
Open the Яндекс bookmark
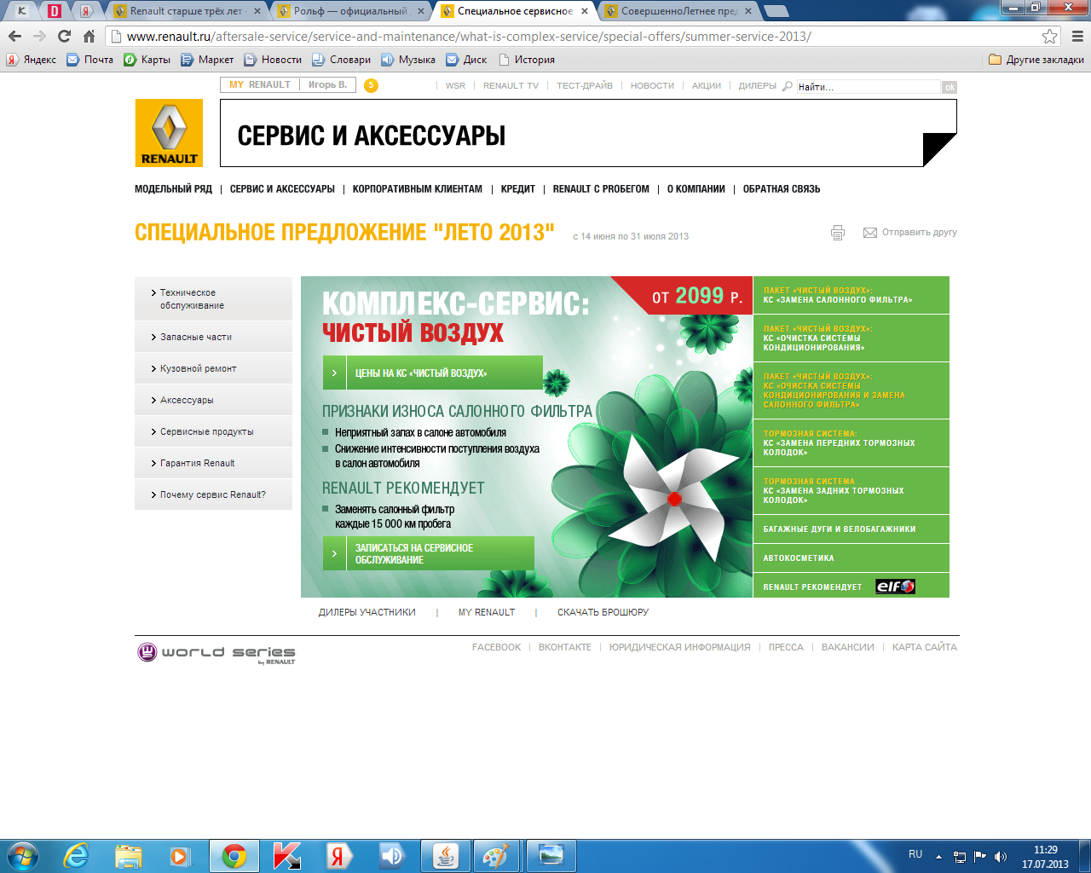[32, 60]
